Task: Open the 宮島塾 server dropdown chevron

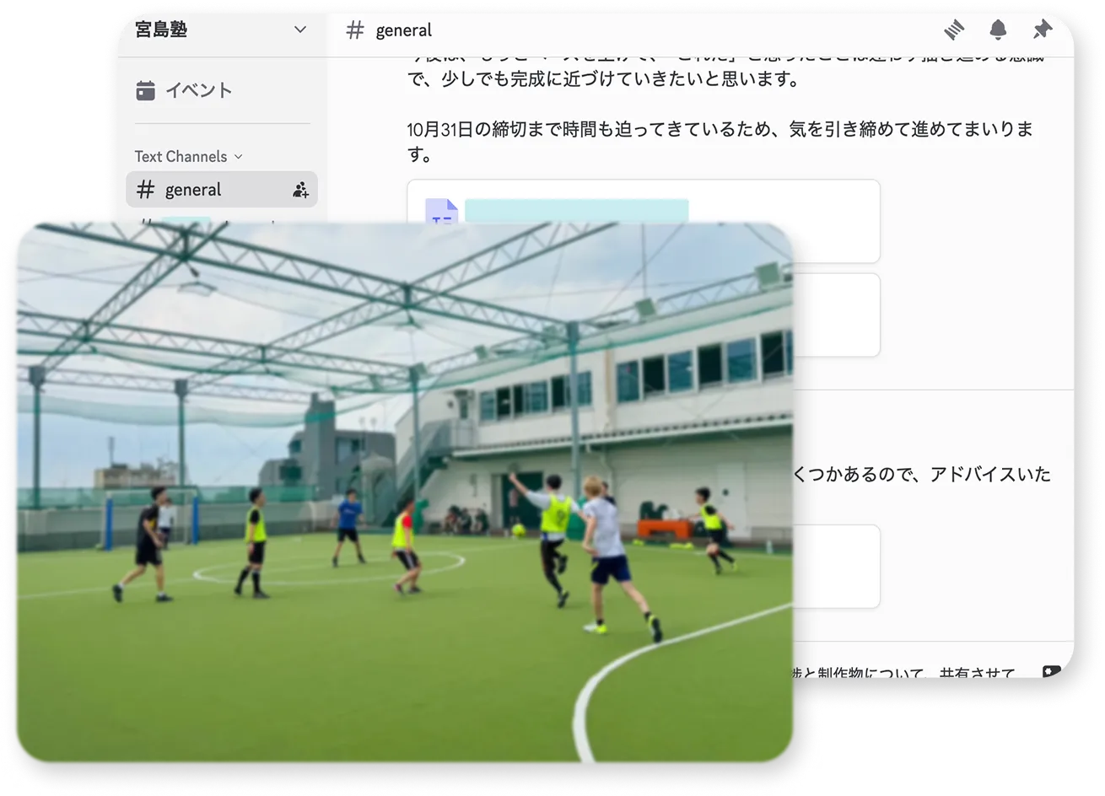Action: click(x=299, y=30)
